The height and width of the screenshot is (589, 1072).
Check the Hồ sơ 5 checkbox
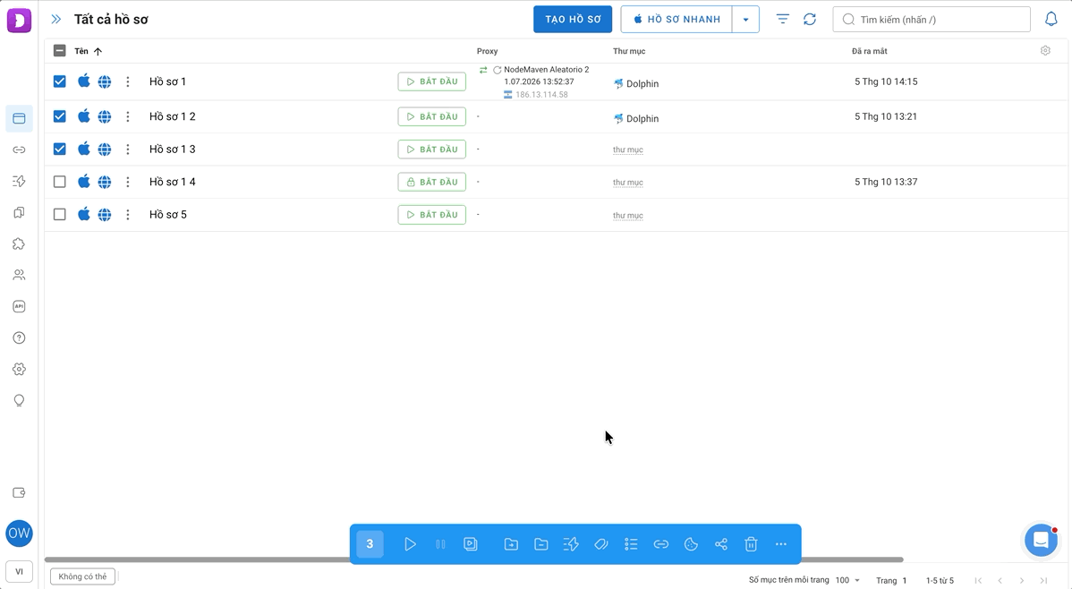[x=59, y=215]
